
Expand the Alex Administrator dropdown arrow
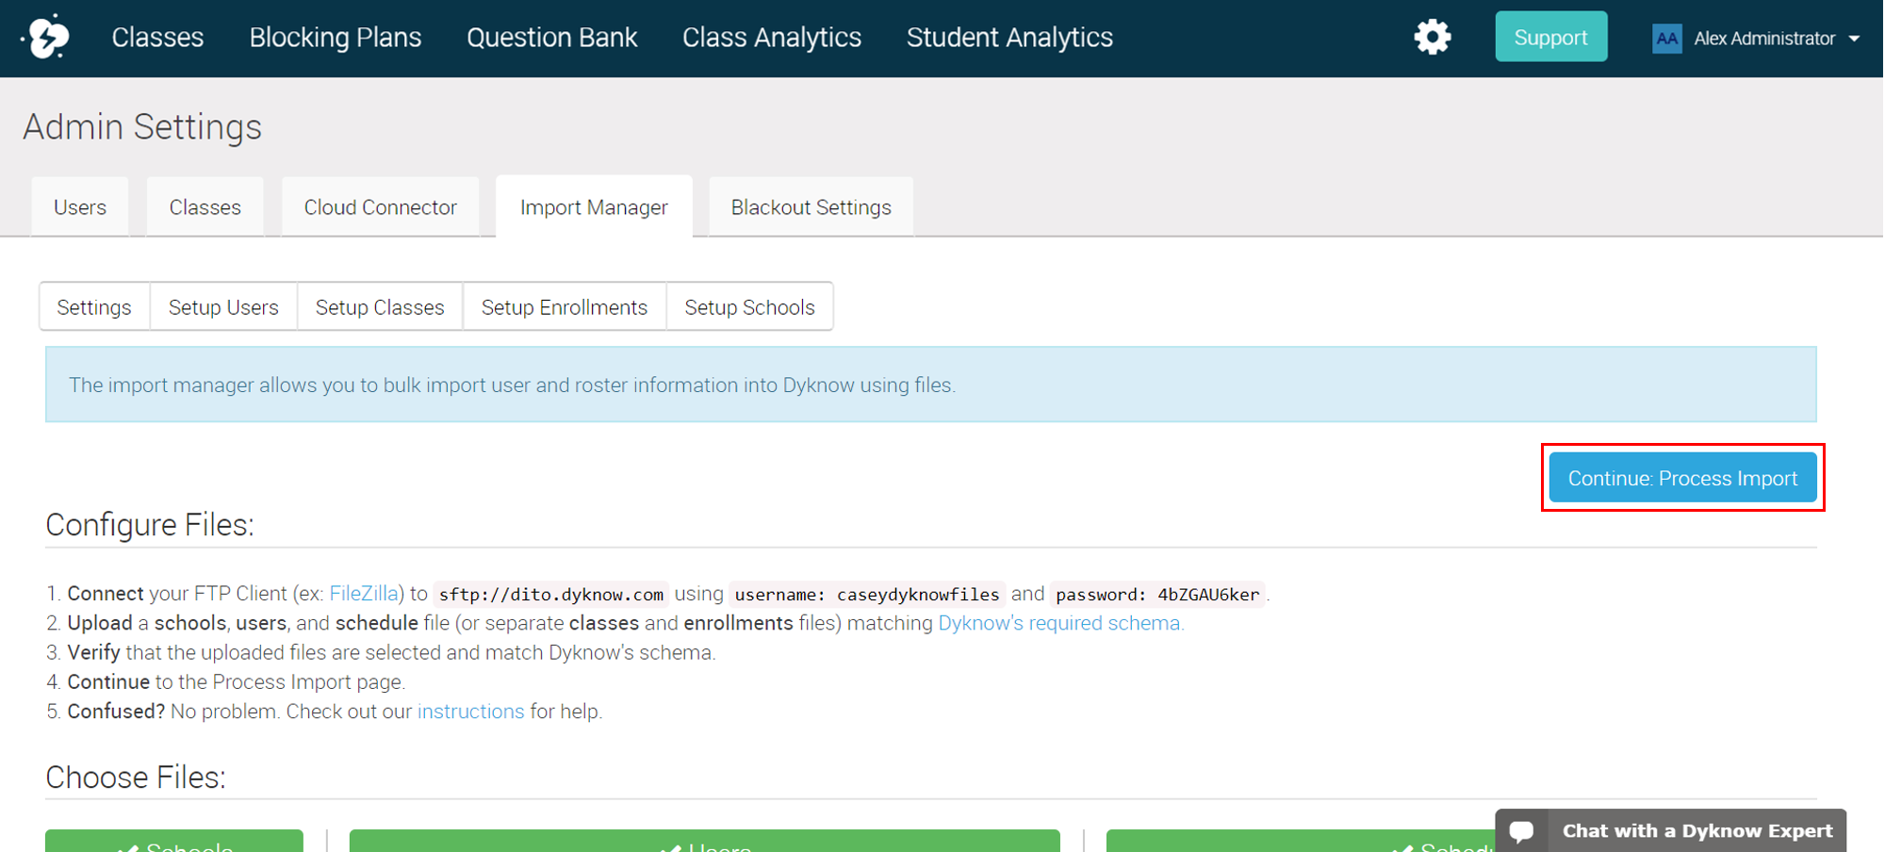click(1855, 39)
